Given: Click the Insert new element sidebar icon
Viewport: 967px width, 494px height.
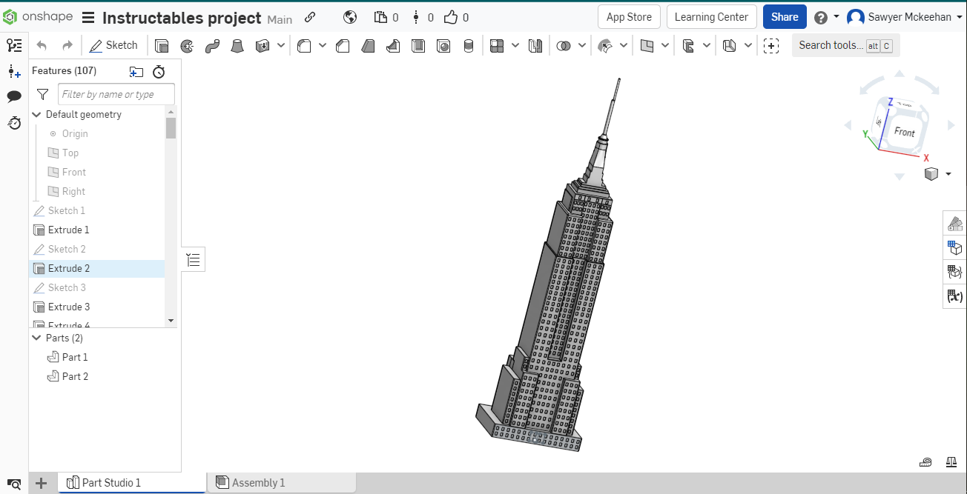Looking at the screenshot, I should (x=14, y=71).
